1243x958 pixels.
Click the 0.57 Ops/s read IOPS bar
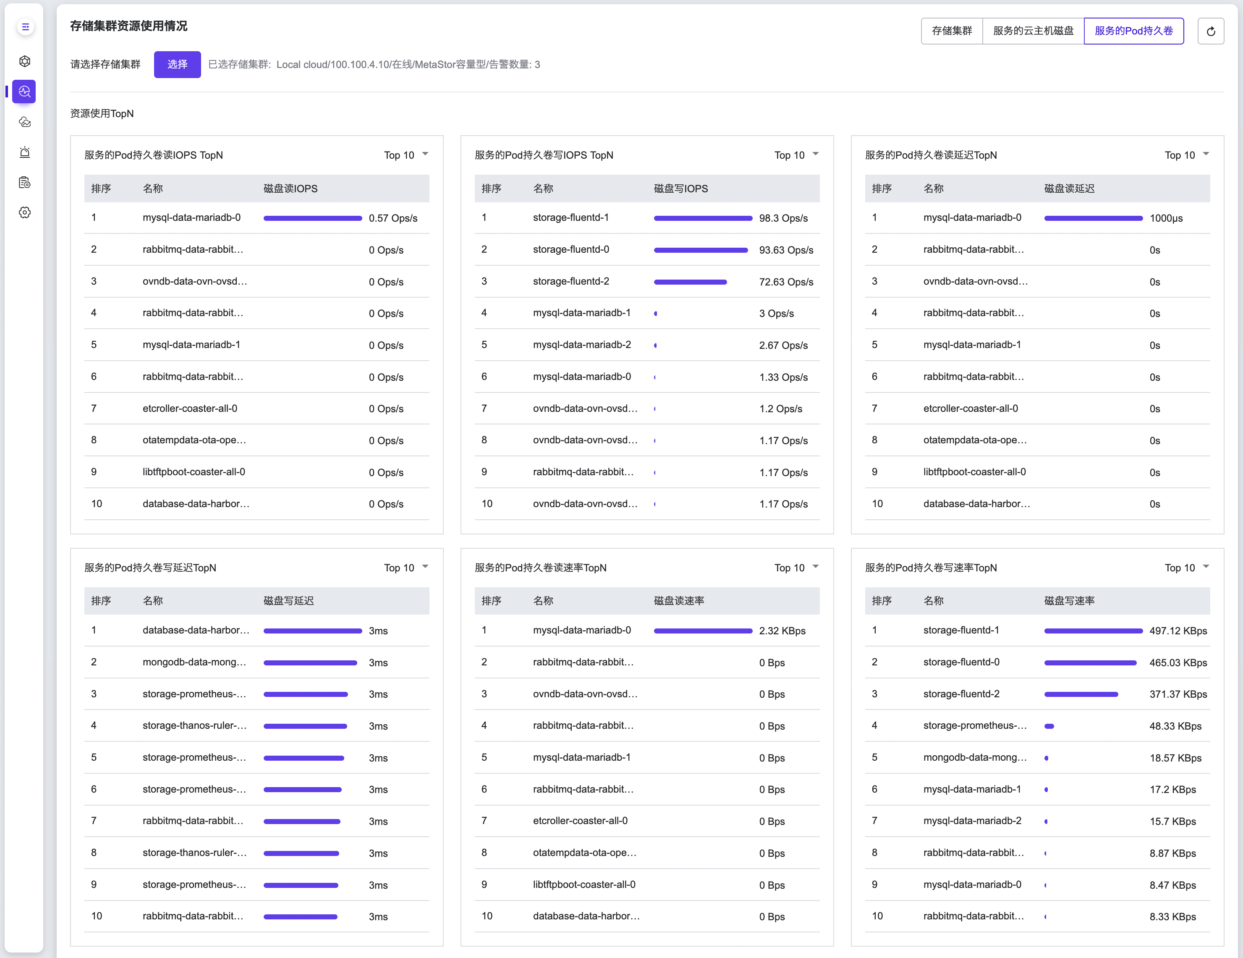pyautogui.click(x=312, y=218)
